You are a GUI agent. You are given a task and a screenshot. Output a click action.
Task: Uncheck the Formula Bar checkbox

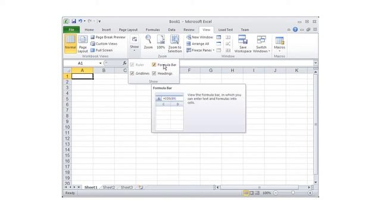point(154,65)
